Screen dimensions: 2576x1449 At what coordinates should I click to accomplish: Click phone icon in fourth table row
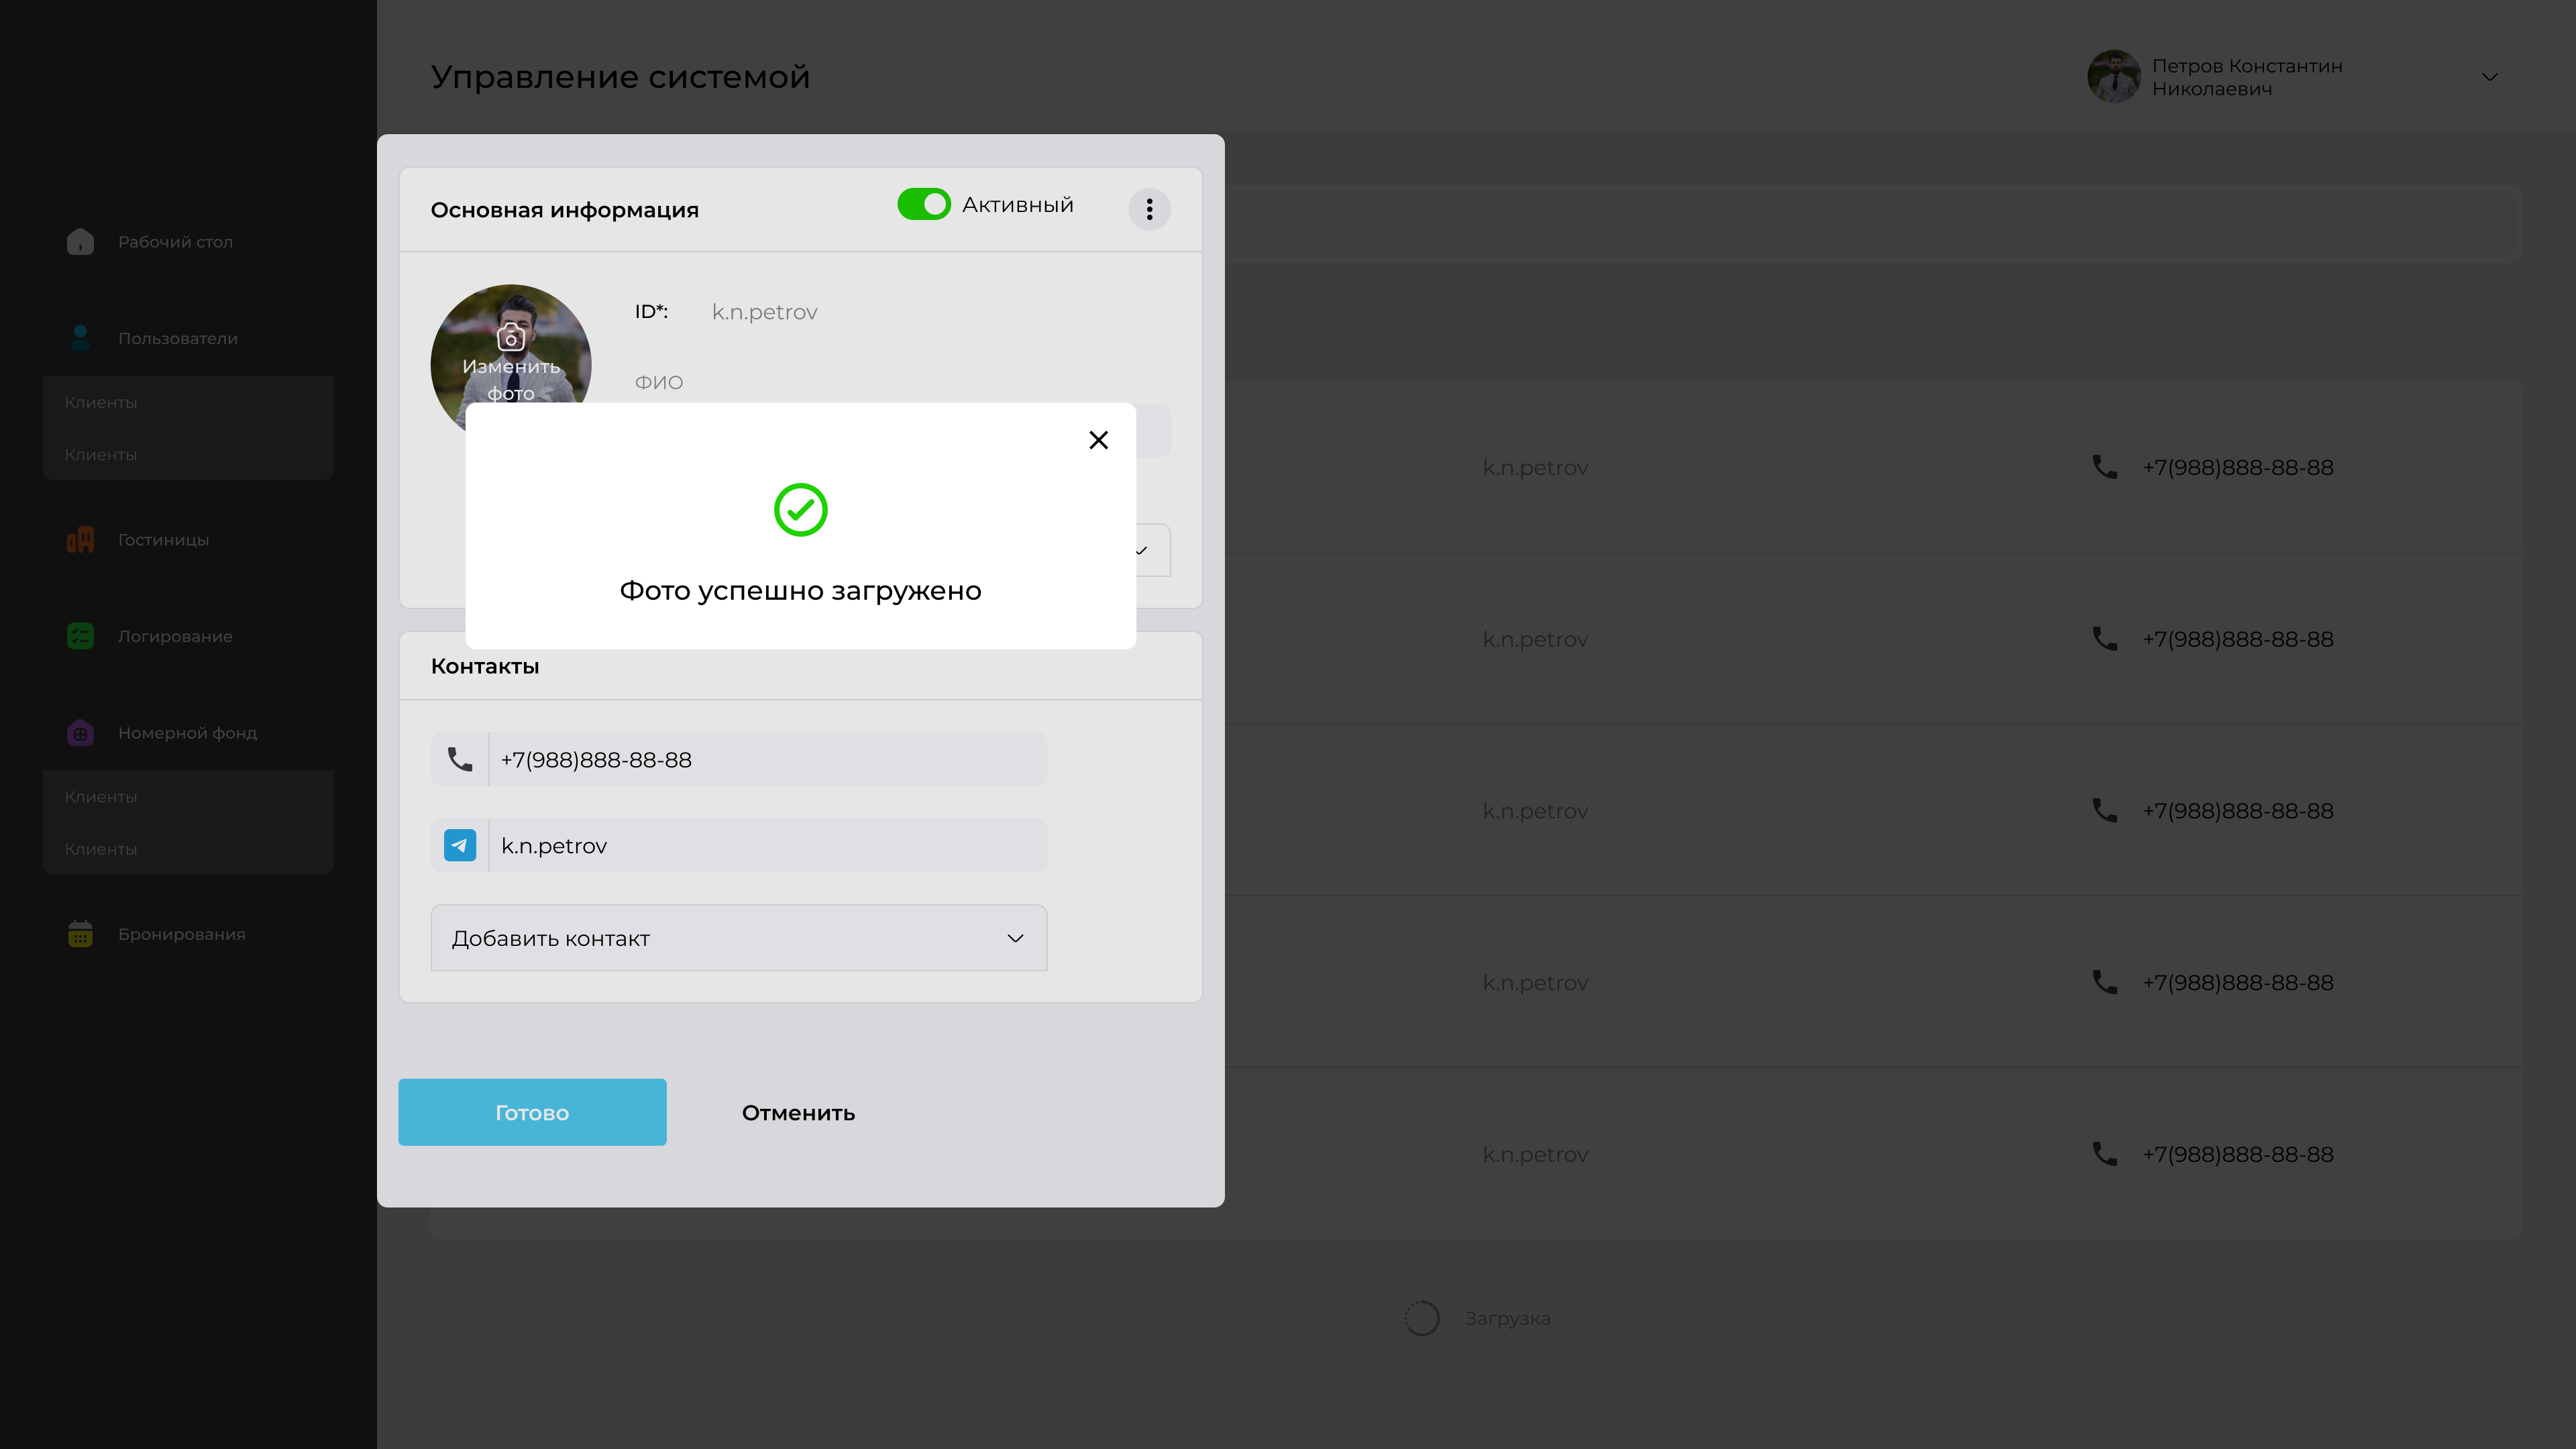tap(2104, 982)
